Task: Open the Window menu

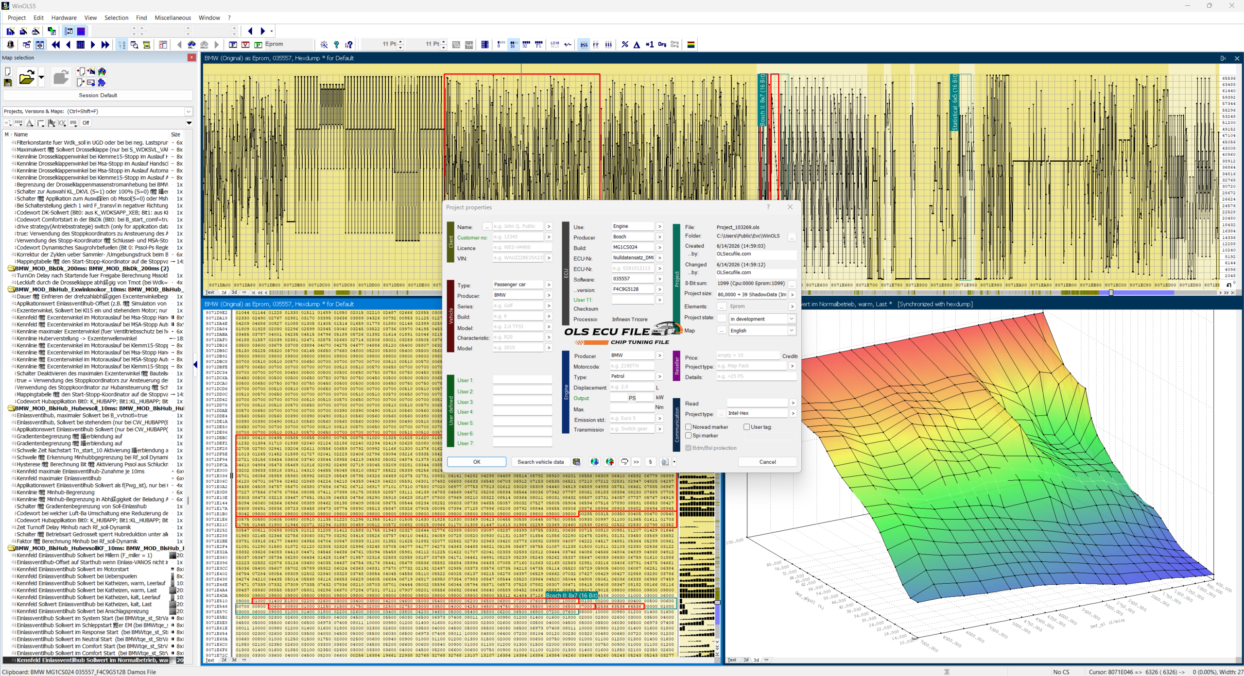Action: click(209, 18)
